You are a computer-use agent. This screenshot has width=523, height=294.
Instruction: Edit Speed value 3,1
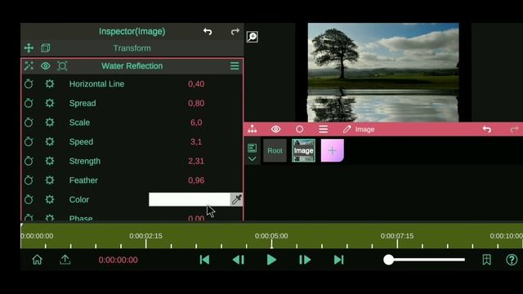pyautogui.click(x=196, y=142)
